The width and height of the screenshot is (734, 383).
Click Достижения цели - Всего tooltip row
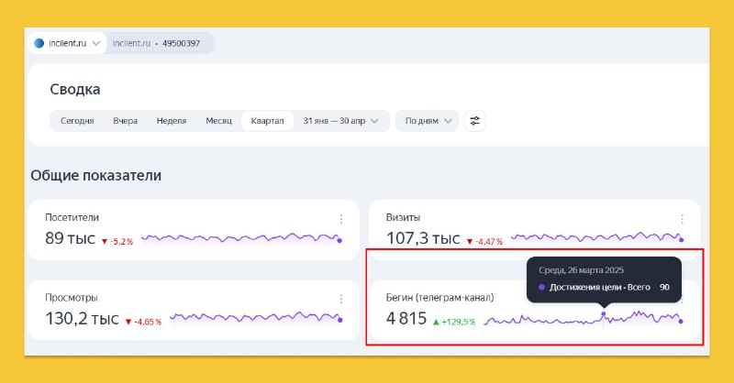[604, 287]
